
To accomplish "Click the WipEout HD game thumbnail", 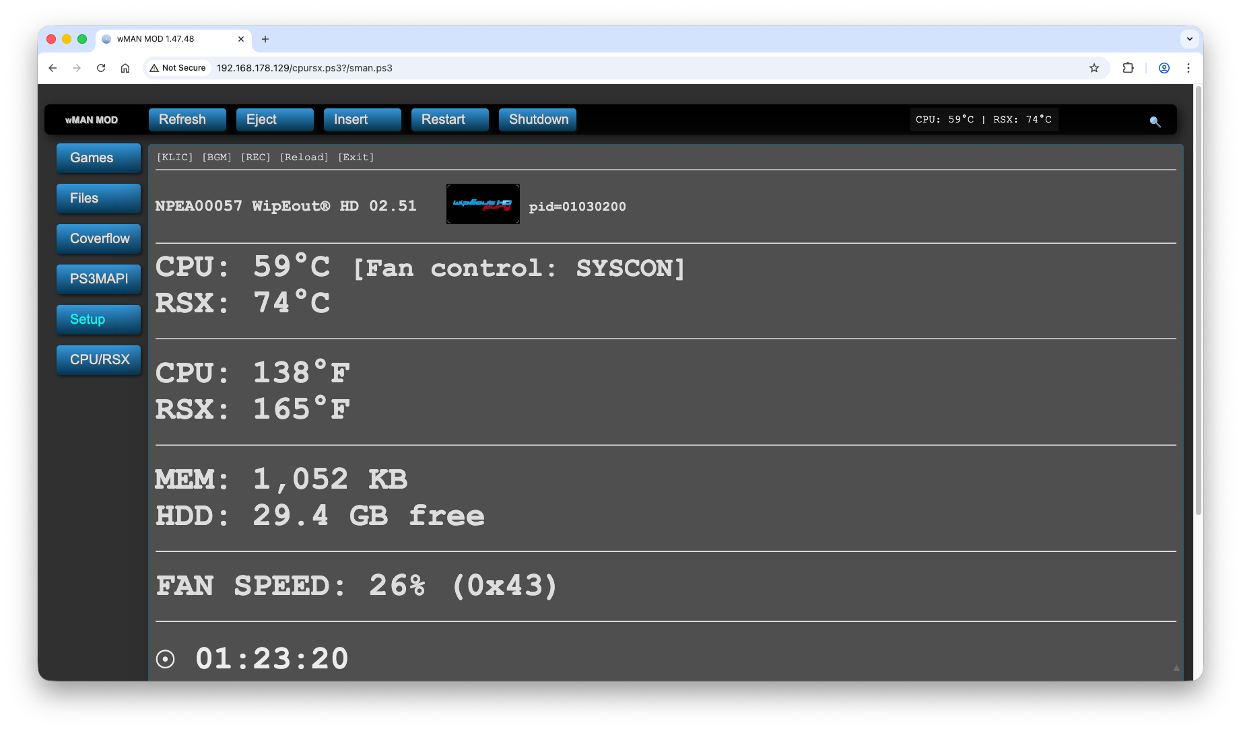I will [483, 203].
